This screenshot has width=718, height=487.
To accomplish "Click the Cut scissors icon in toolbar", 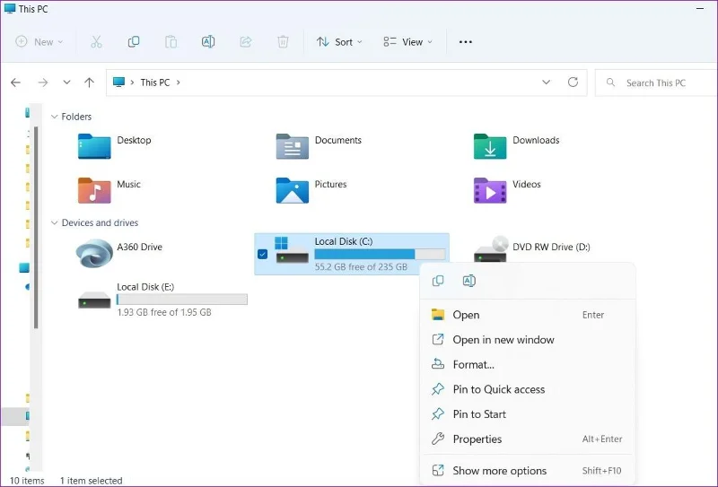I will pyautogui.click(x=96, y=42).
